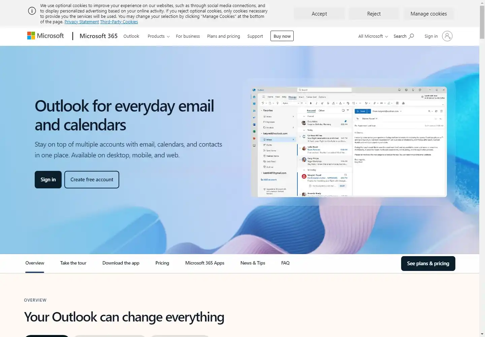485x337 pixels.
Task: Click the Outlook for everyday email heading
Action: tap(124, 115)
